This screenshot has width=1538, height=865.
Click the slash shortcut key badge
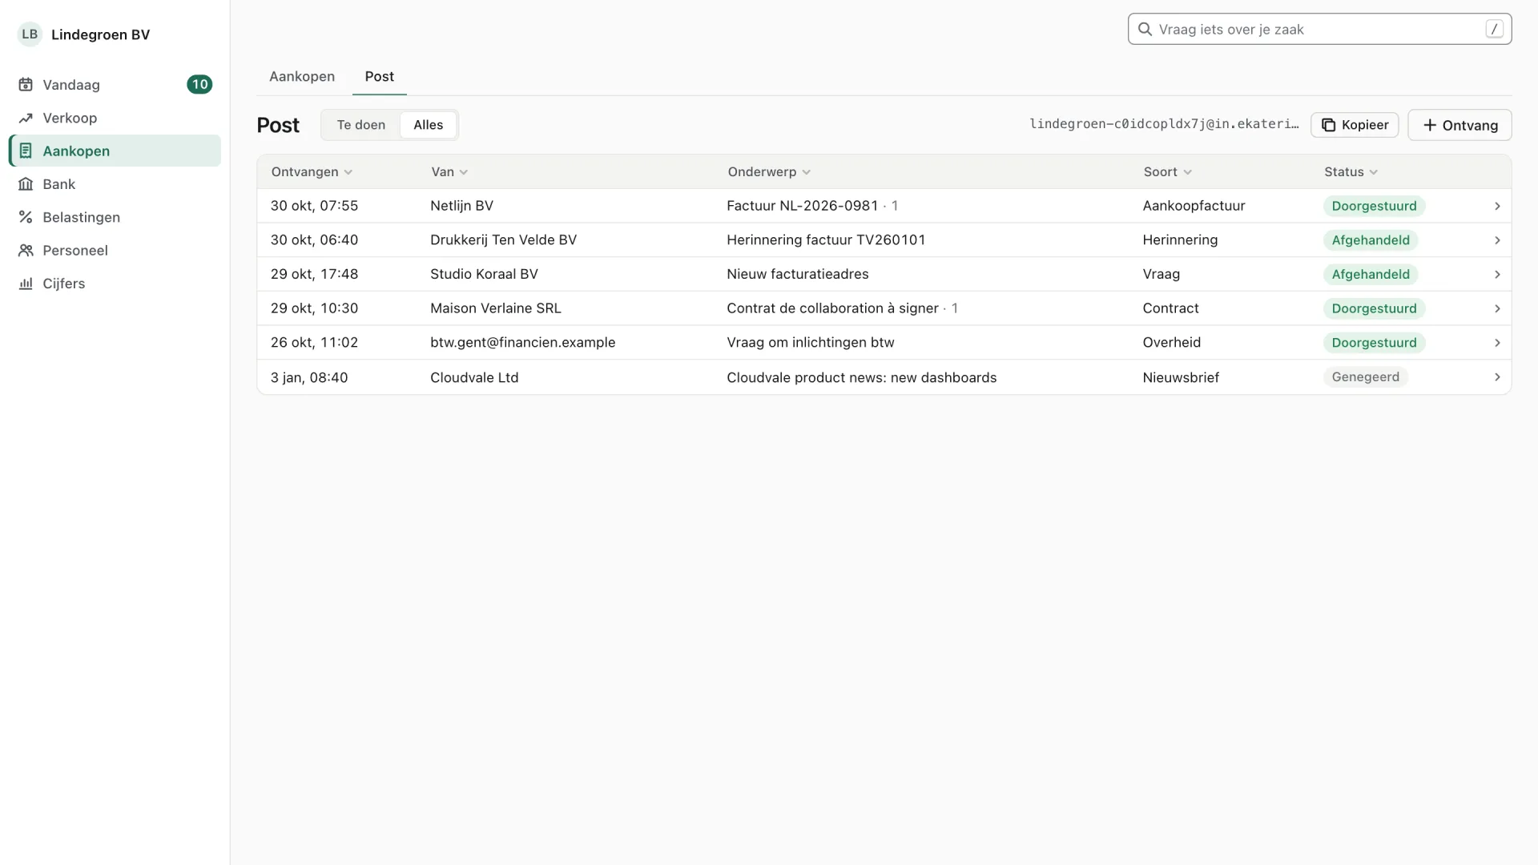coord(1494,29)
